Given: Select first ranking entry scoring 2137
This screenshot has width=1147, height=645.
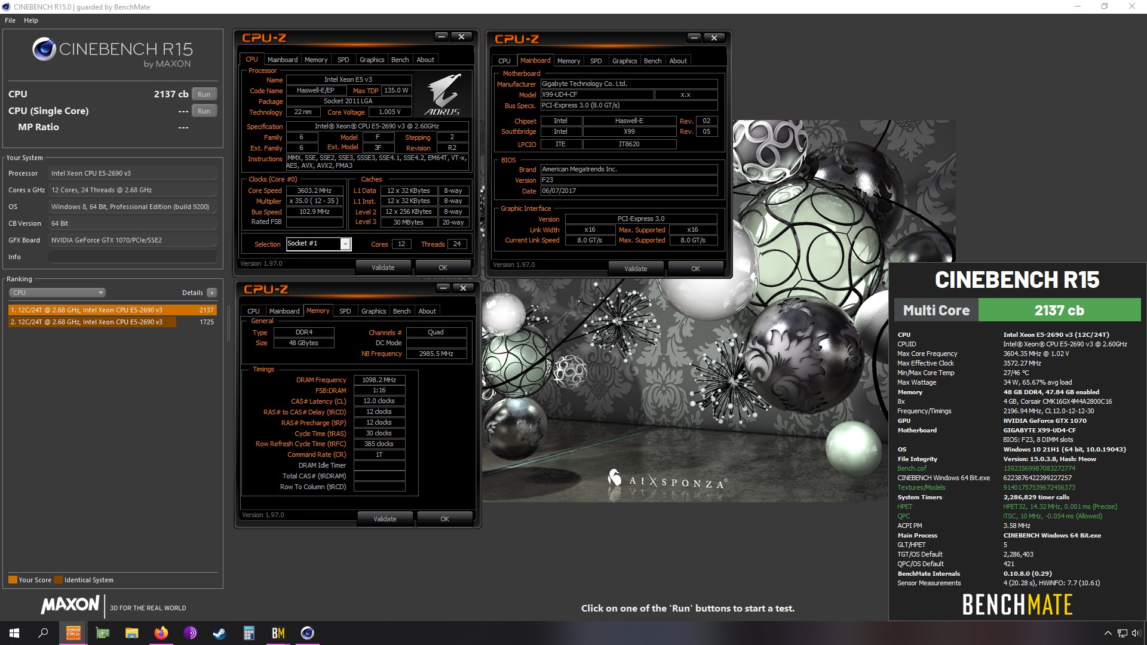Looking at the screenshot, I should tap(112, 310).
